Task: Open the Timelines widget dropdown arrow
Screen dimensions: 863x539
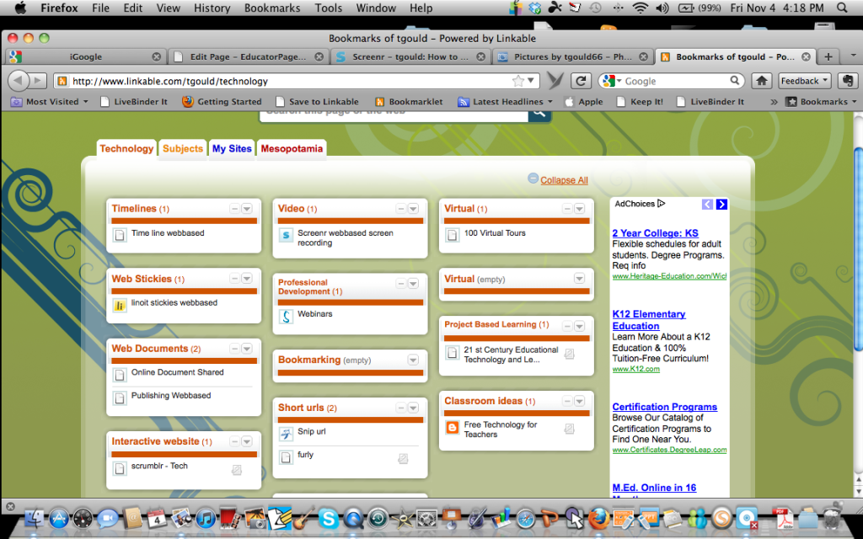Action: 247,209
